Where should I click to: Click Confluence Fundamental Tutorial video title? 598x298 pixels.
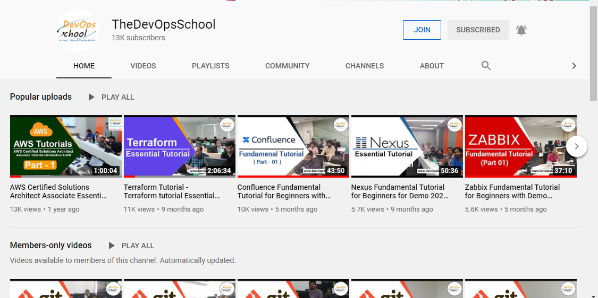pyautogui.click(x=284, y=191)
